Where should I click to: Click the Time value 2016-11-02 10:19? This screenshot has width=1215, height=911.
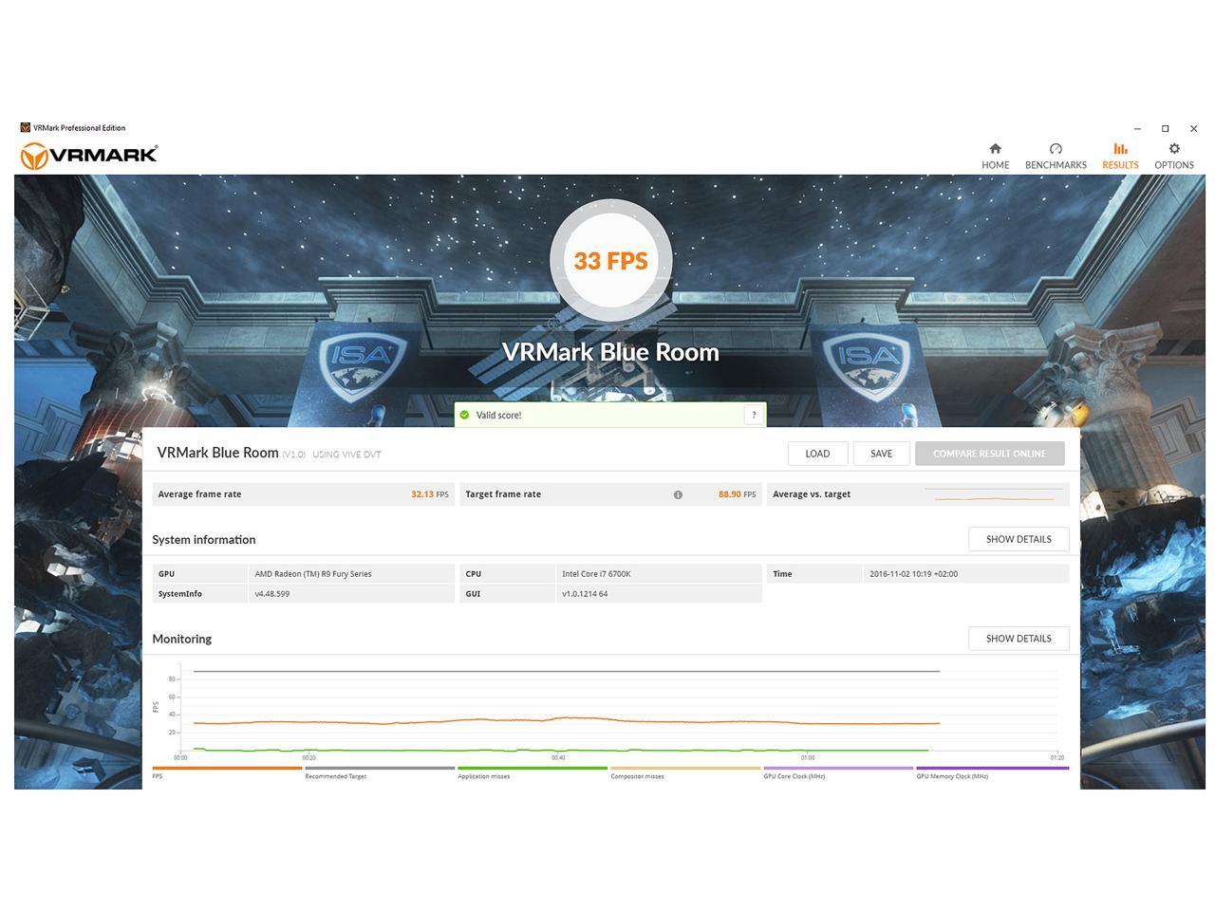coord(913,574)
